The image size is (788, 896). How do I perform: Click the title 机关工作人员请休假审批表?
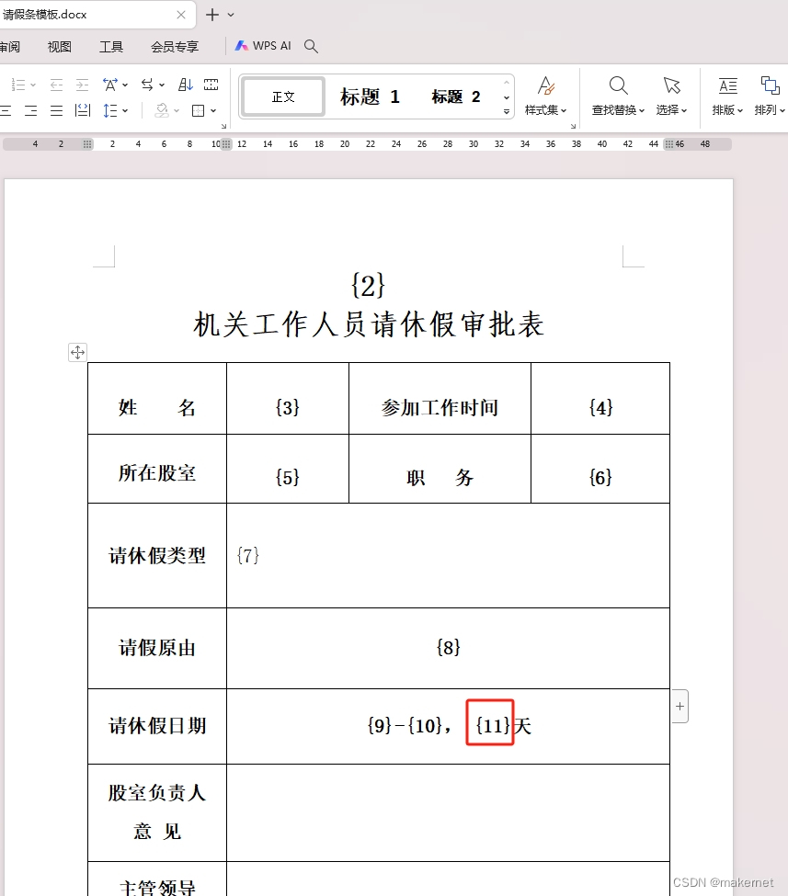pyautogui.click(x=369, y=324)
